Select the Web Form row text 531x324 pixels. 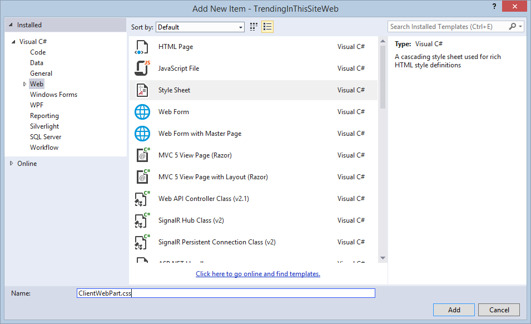pos(173,112)
